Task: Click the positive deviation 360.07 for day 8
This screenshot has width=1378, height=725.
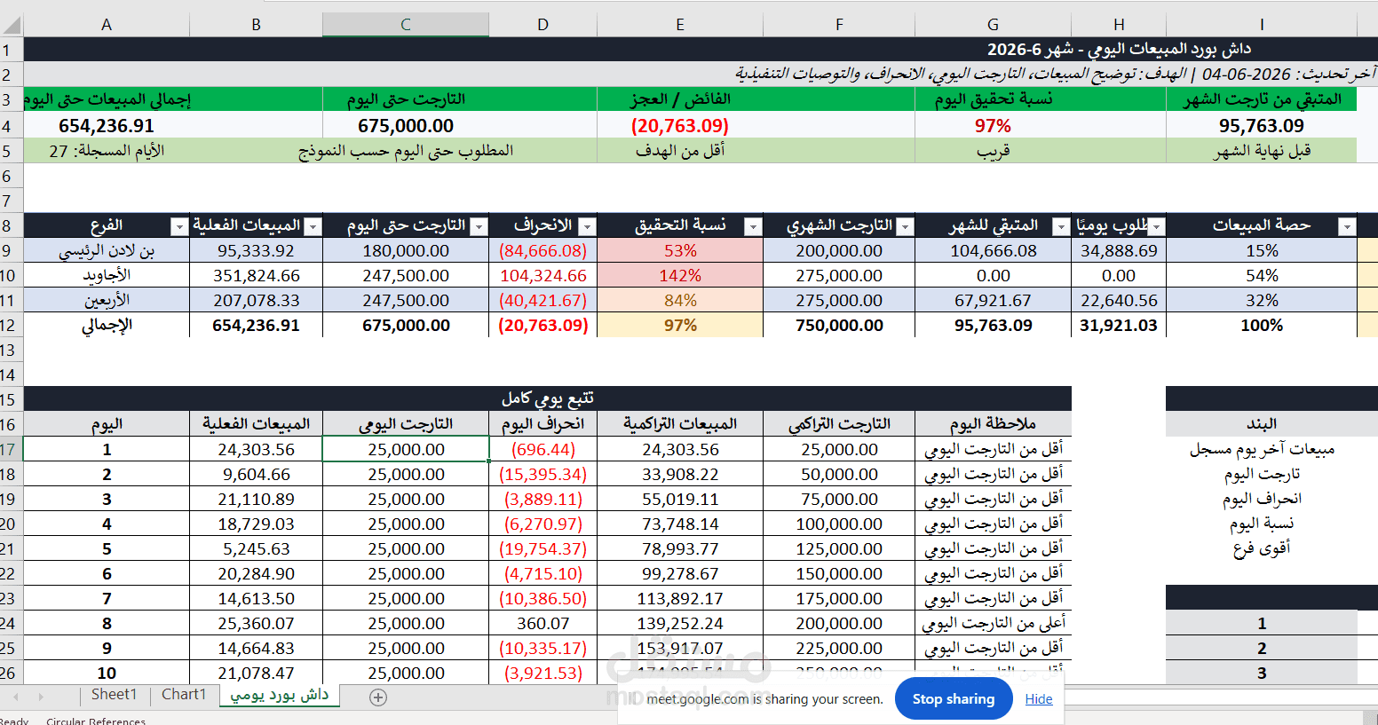Action: (542, 624)
